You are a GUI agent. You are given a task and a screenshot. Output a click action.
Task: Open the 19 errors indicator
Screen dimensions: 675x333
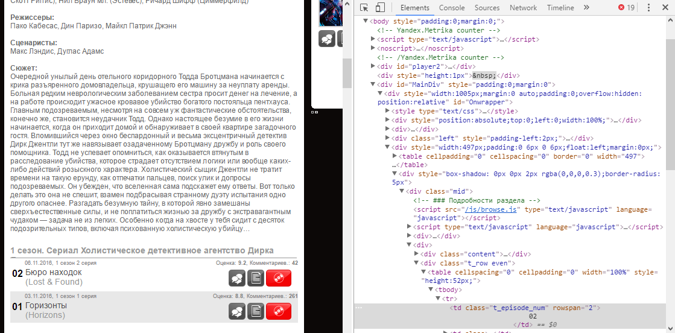[626, 7]
